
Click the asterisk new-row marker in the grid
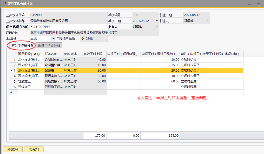click(x=11, y=92)
